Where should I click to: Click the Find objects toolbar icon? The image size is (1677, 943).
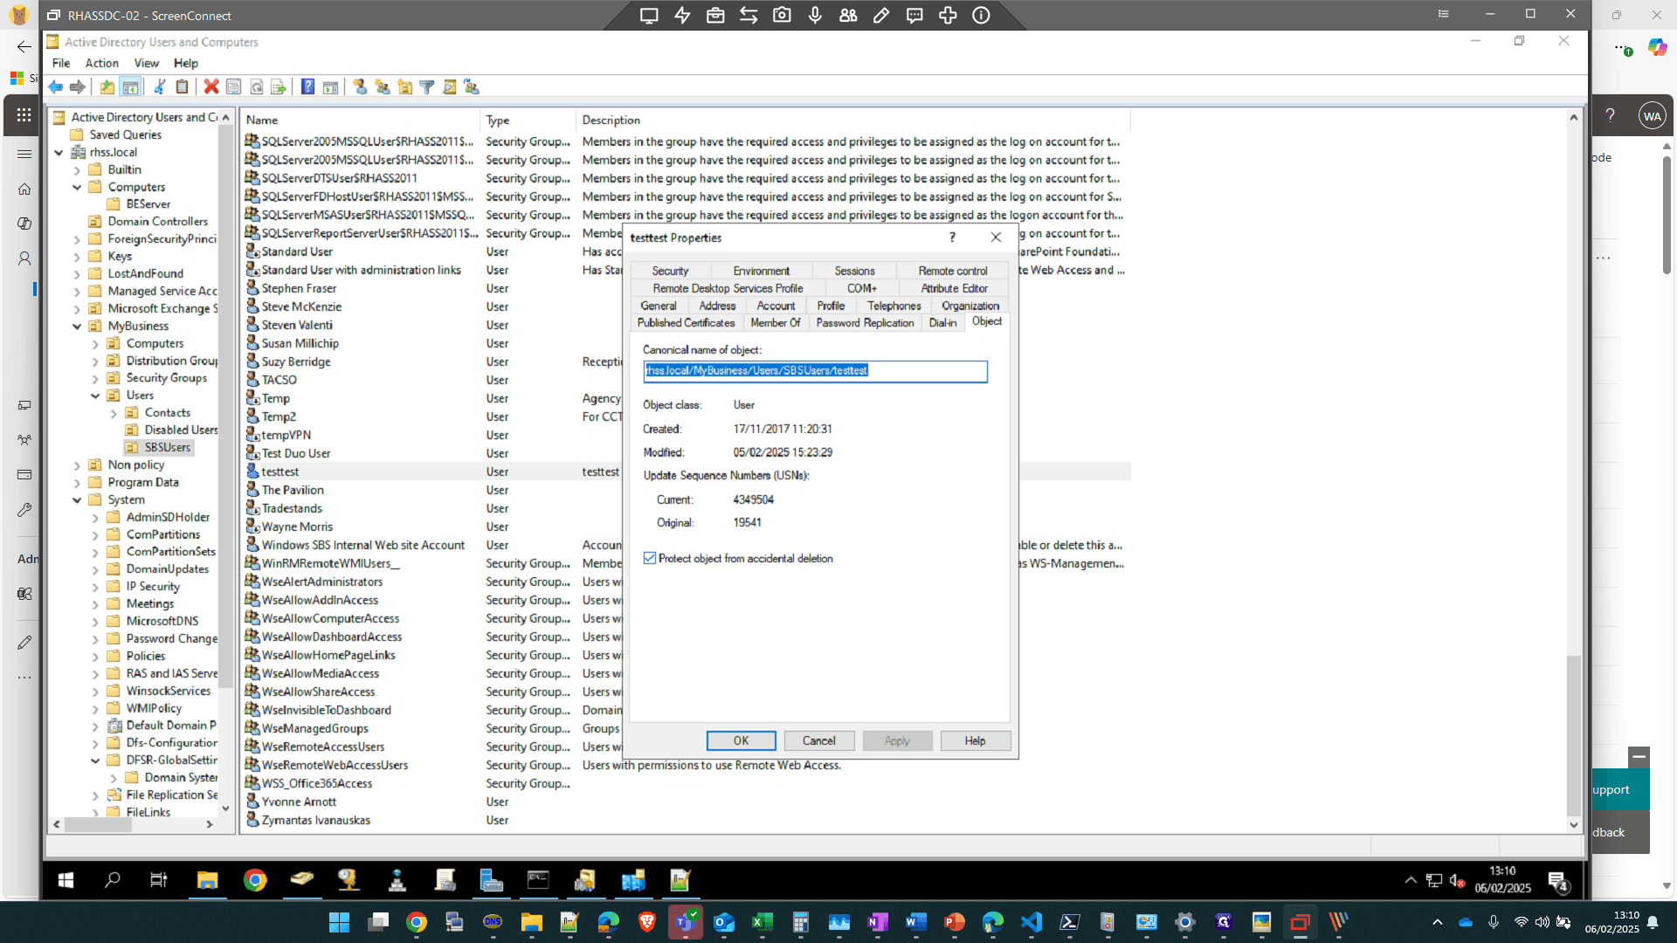click(450, 86)
